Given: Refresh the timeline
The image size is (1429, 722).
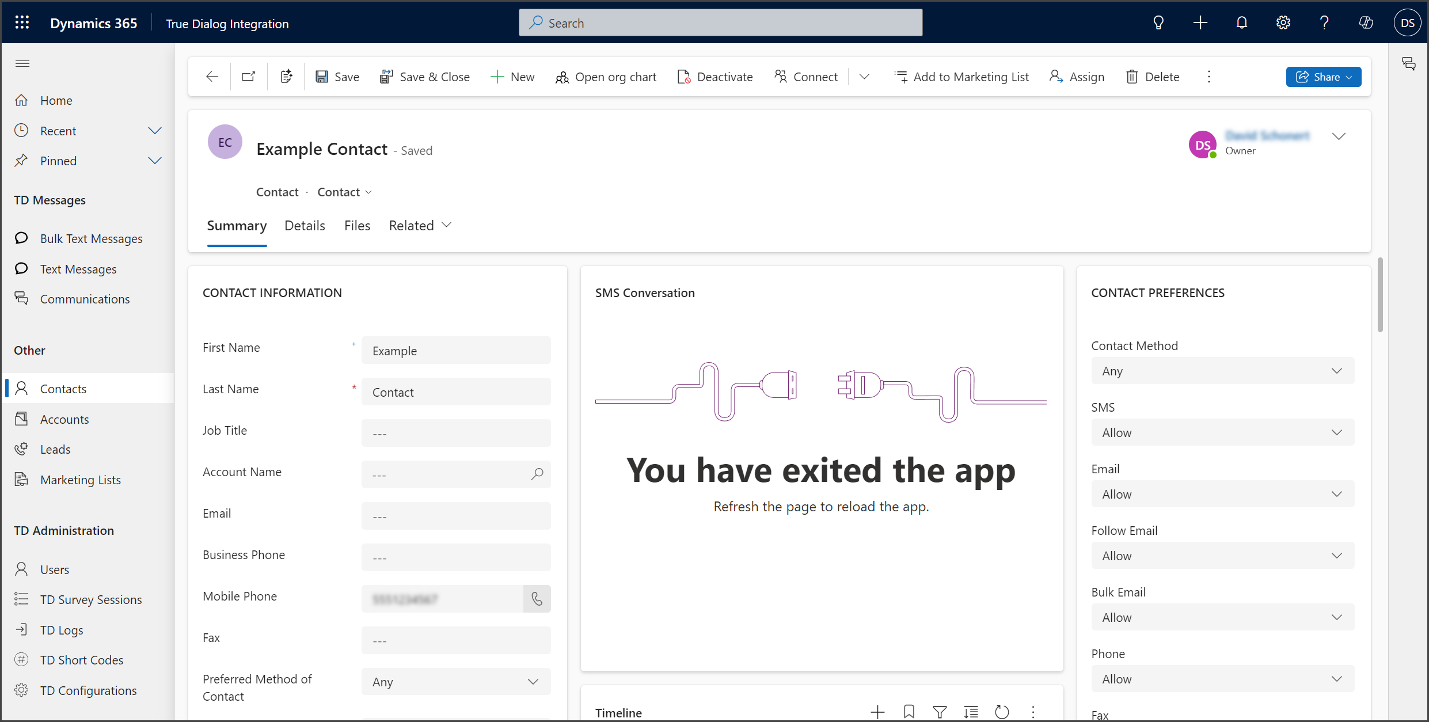Looking at the screenshot, I should 1002,712.
